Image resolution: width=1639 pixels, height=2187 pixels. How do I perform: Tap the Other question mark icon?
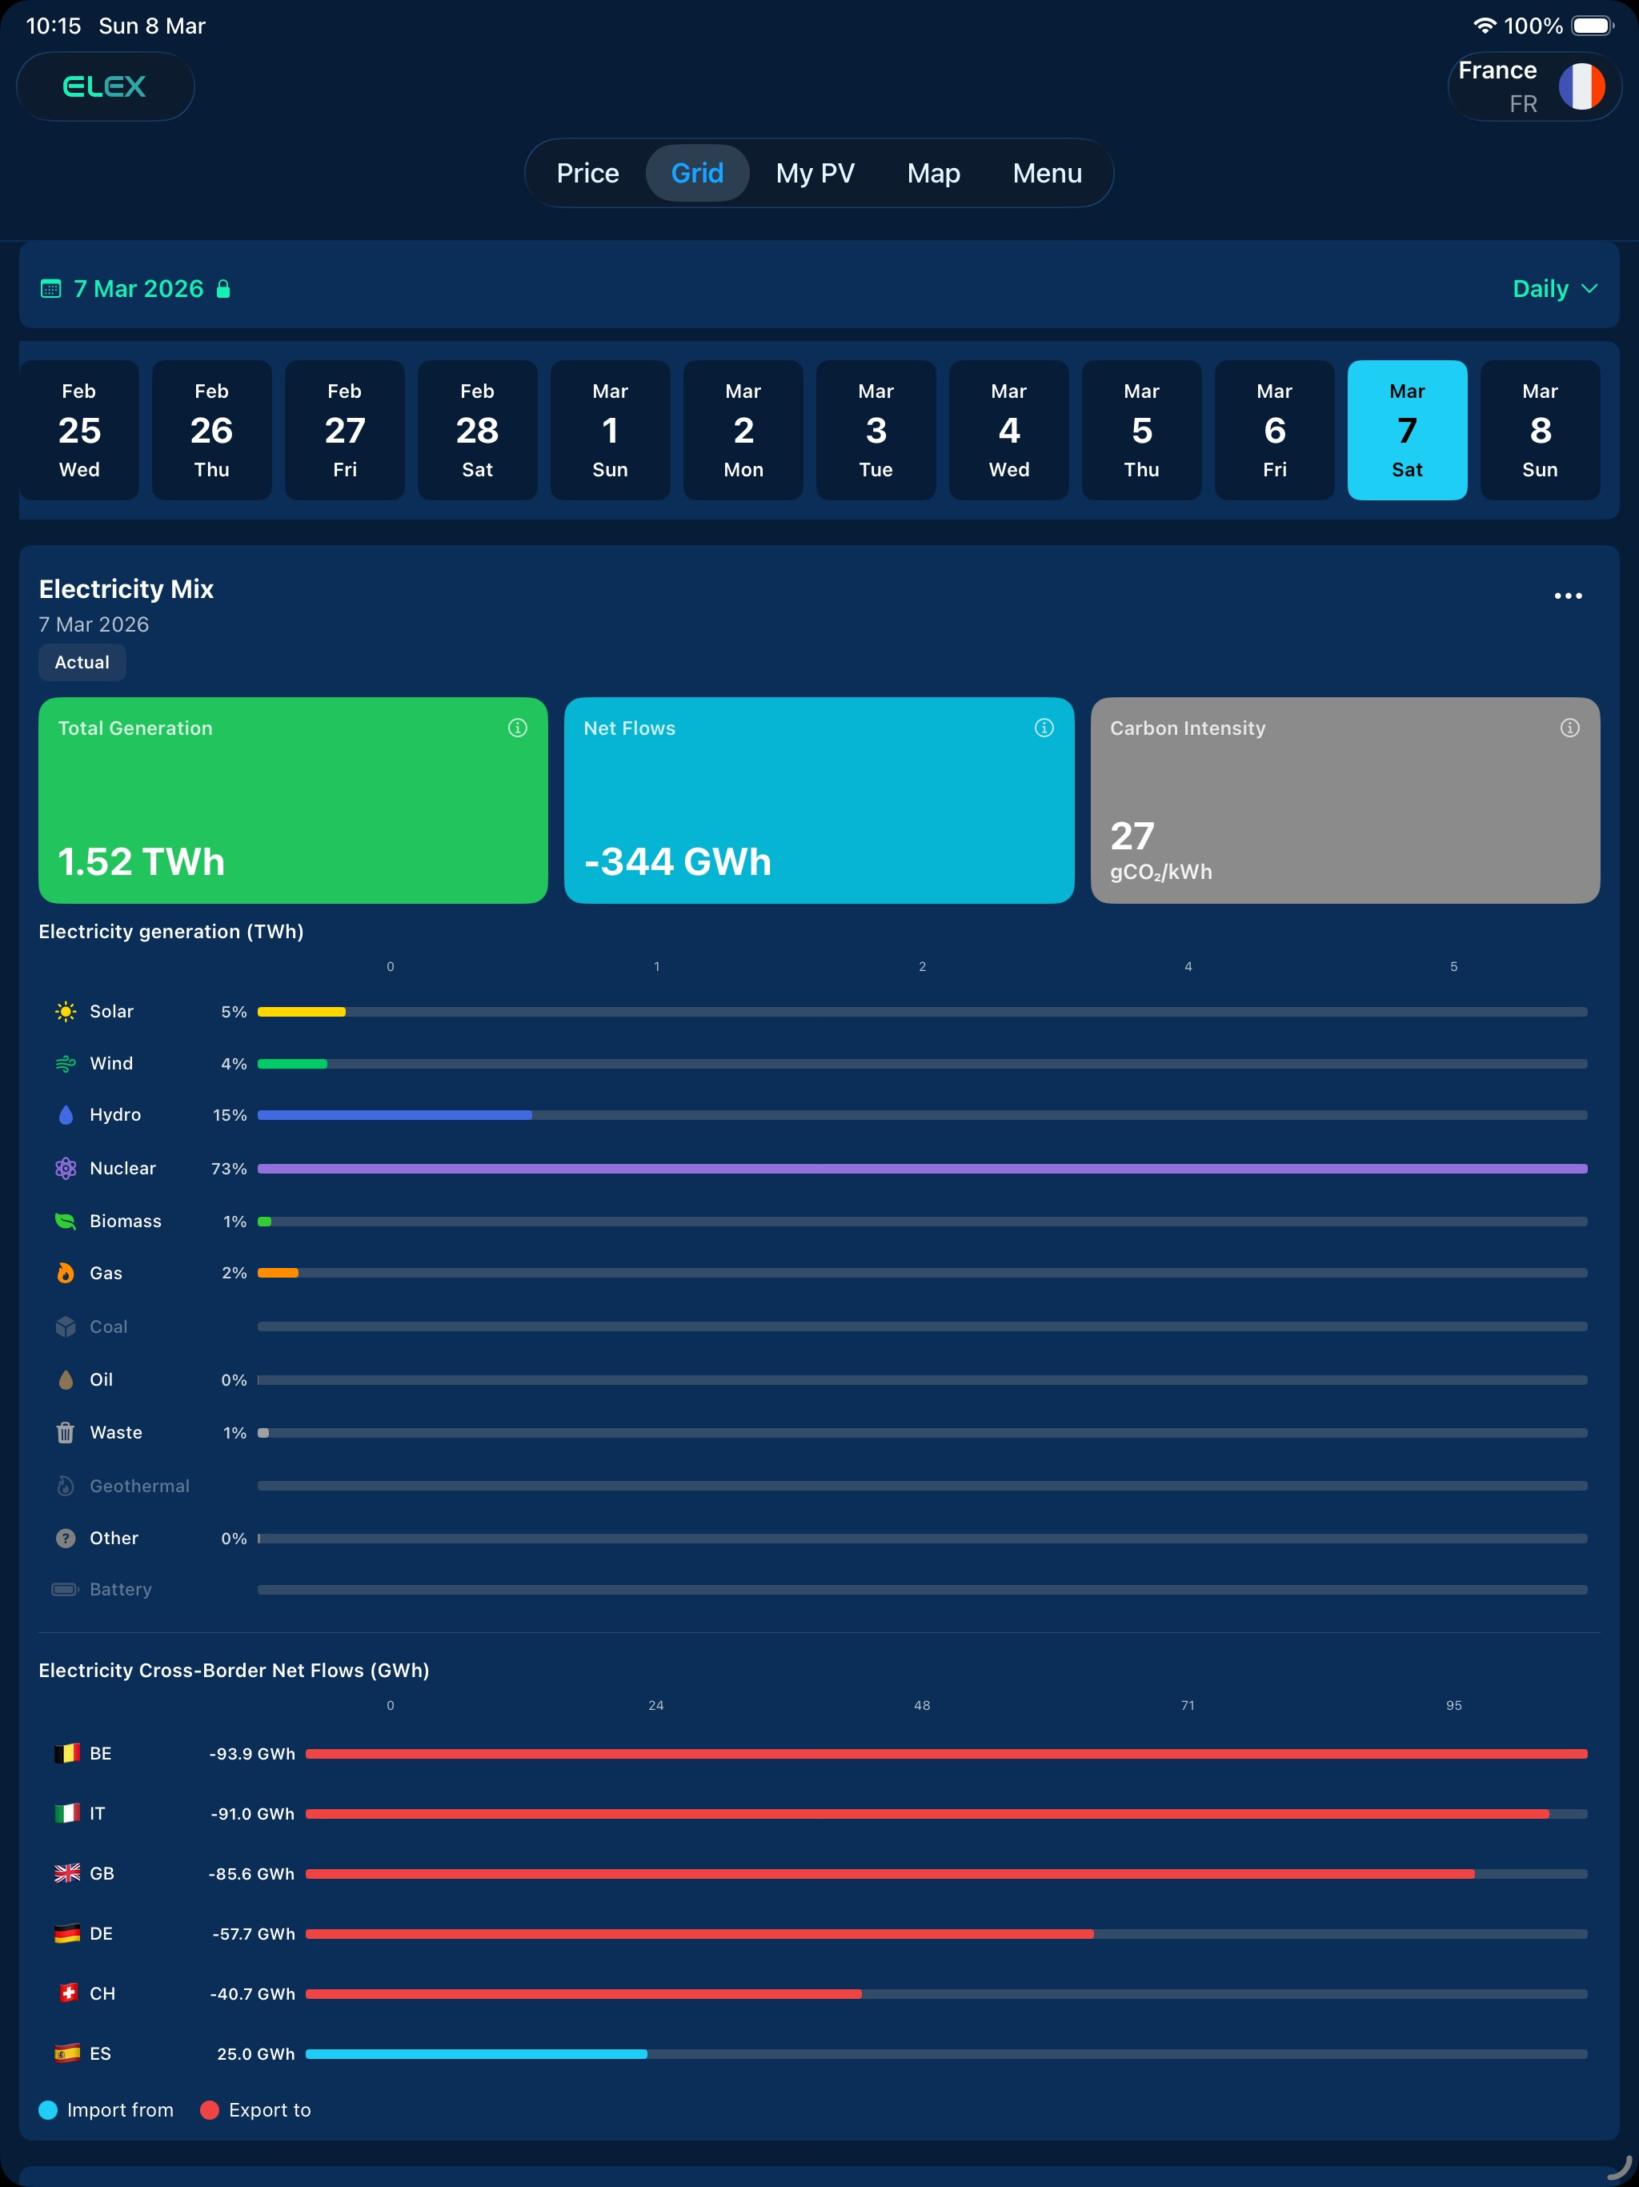[66, 1539]
